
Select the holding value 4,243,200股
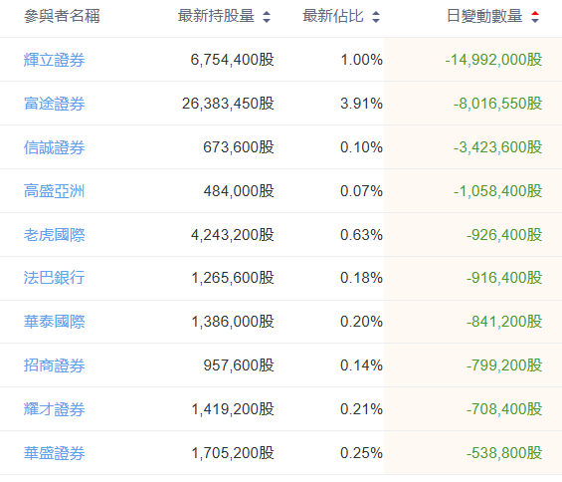pyautogui.click(x=232, y=235)
